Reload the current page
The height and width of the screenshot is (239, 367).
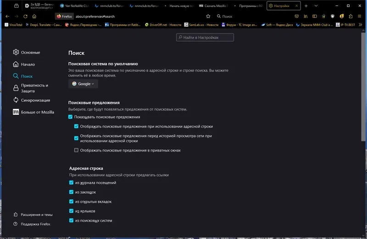[25, 16]
